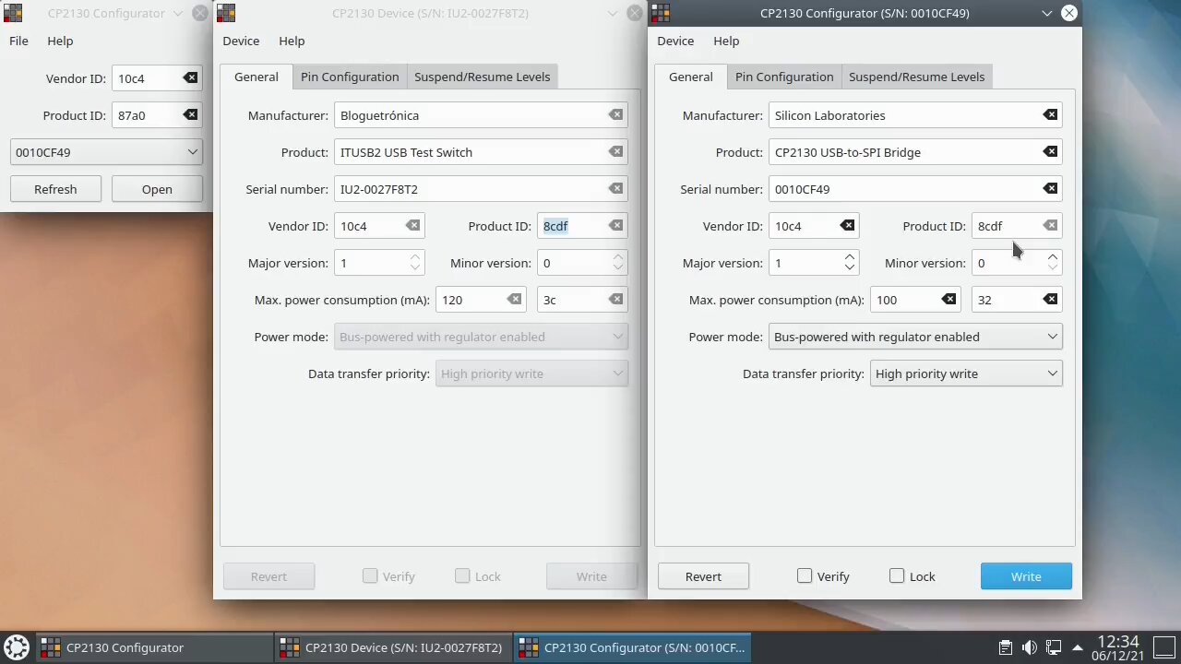Image resolution: width=1181 pixels, height=664 pixels.
Task: Open the clipboard tray icon
Action: (x=1006, y=647)
